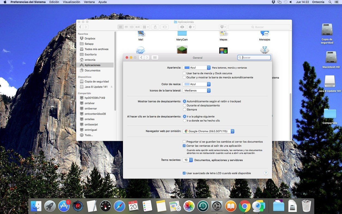
Task: Open the Photos app in the Dock
Action: [189, 206]
